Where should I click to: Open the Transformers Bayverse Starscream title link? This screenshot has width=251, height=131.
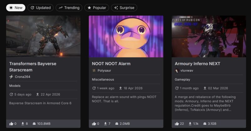33,67
